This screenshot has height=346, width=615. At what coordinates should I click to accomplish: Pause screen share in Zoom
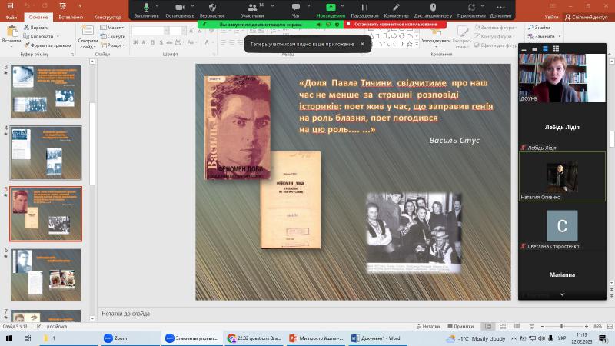coord(364,8)
